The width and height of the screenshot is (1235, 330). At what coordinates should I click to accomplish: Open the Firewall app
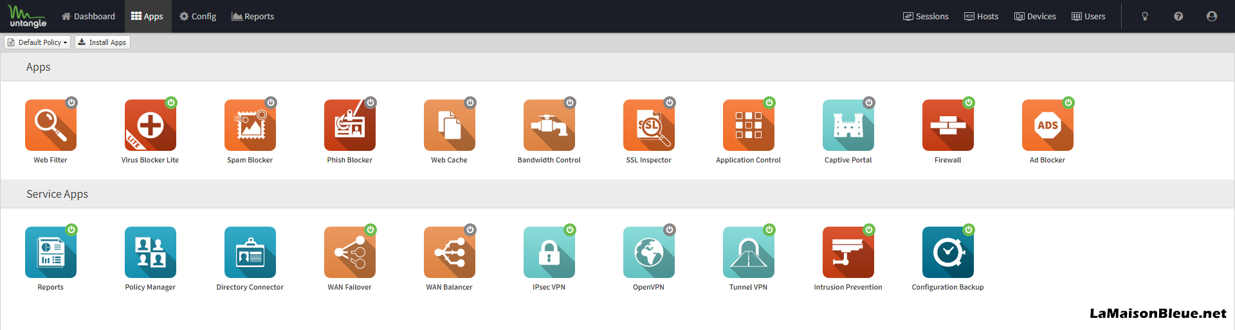tap(948, 125)
